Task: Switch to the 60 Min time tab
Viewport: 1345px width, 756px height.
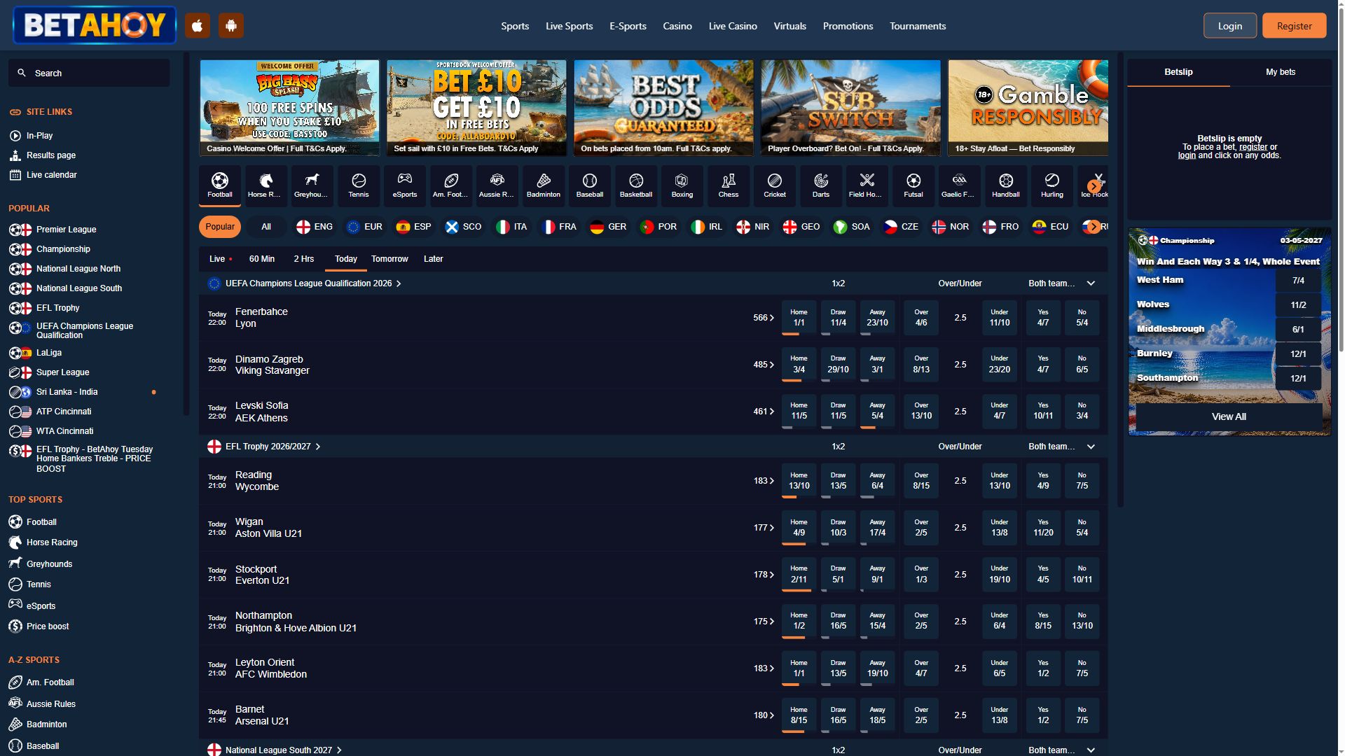Action: (262, 259)
